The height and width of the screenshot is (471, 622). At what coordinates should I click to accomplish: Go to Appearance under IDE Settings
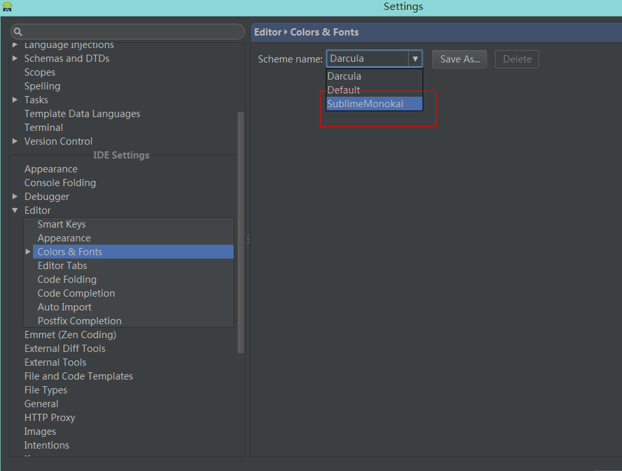click(x=51, y=169)
